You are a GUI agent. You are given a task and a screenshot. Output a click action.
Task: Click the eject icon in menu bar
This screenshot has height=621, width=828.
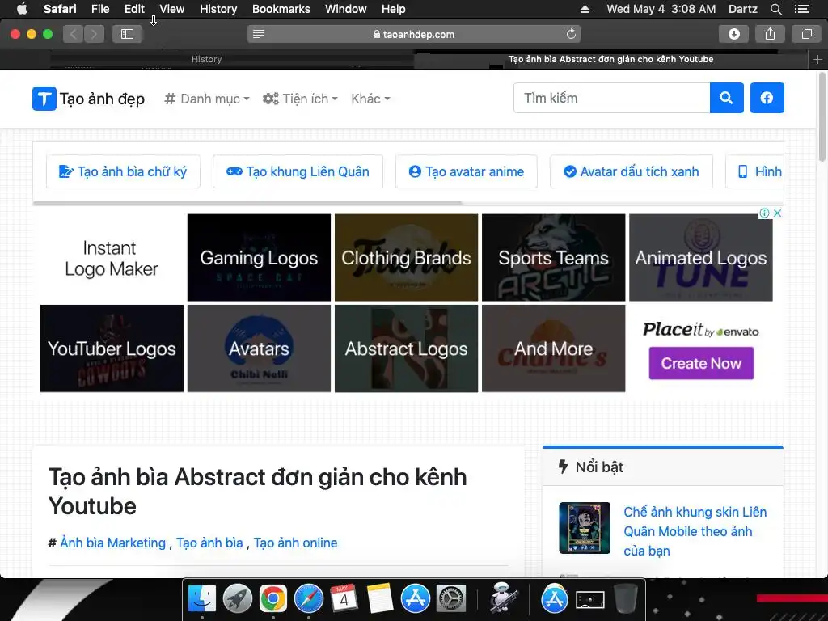pos(585,9)
